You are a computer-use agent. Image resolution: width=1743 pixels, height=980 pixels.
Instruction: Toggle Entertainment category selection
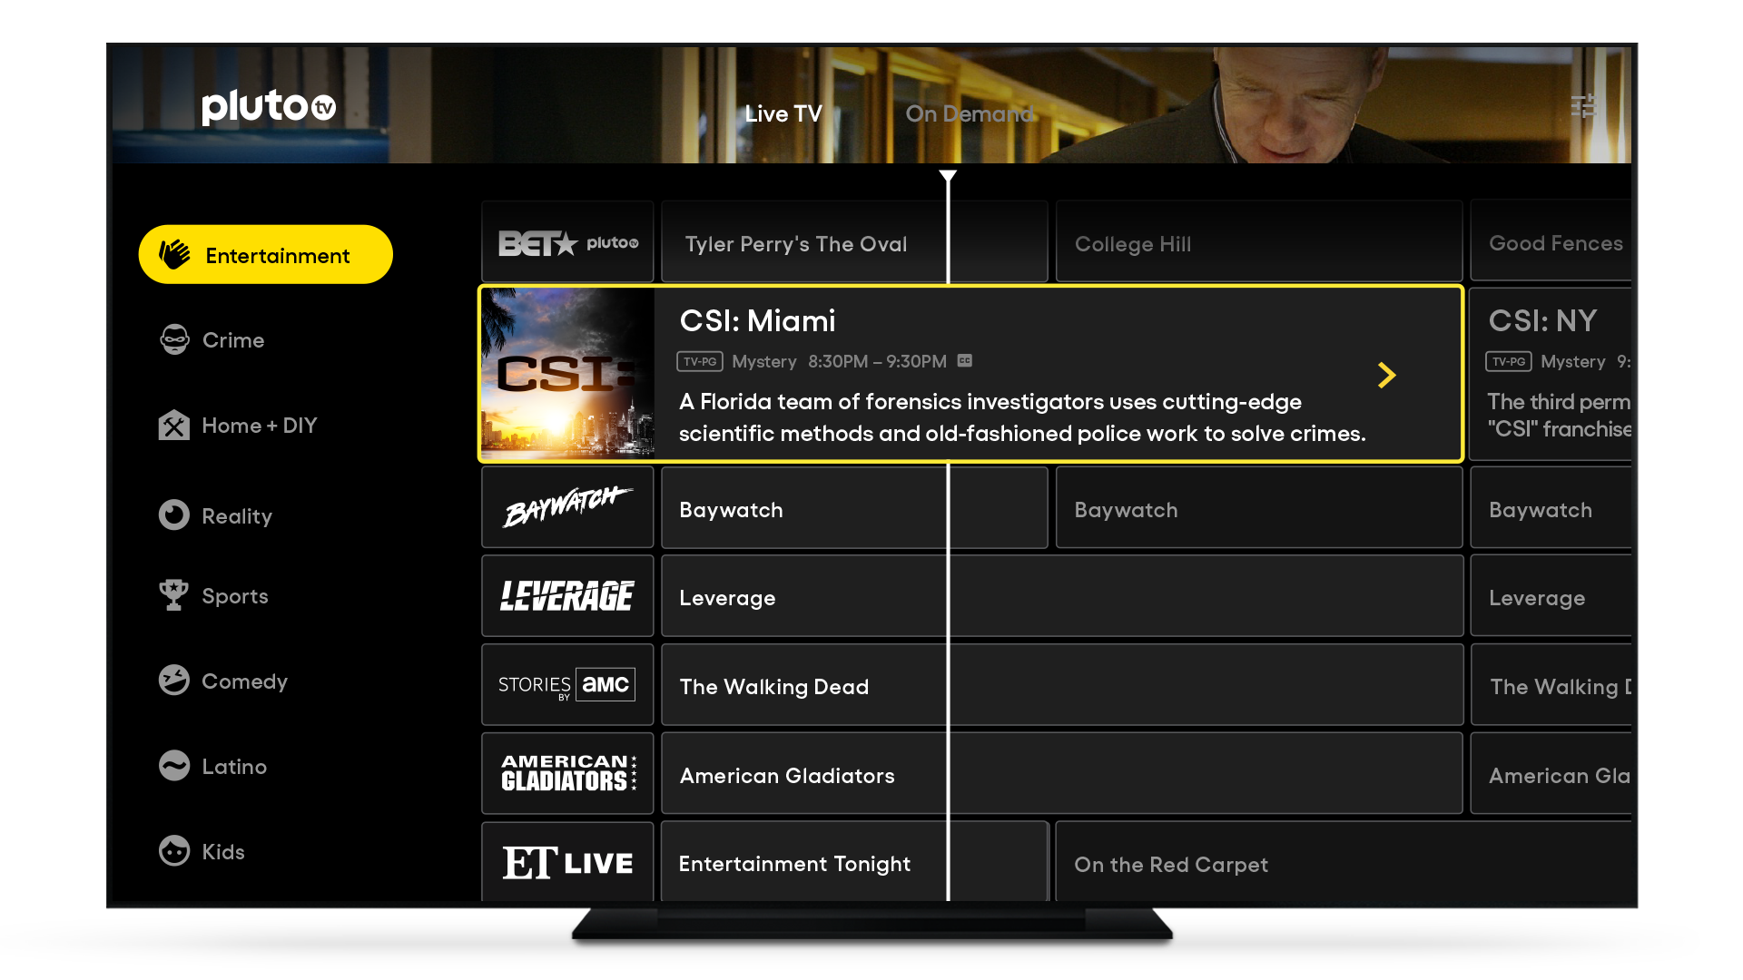262,255
